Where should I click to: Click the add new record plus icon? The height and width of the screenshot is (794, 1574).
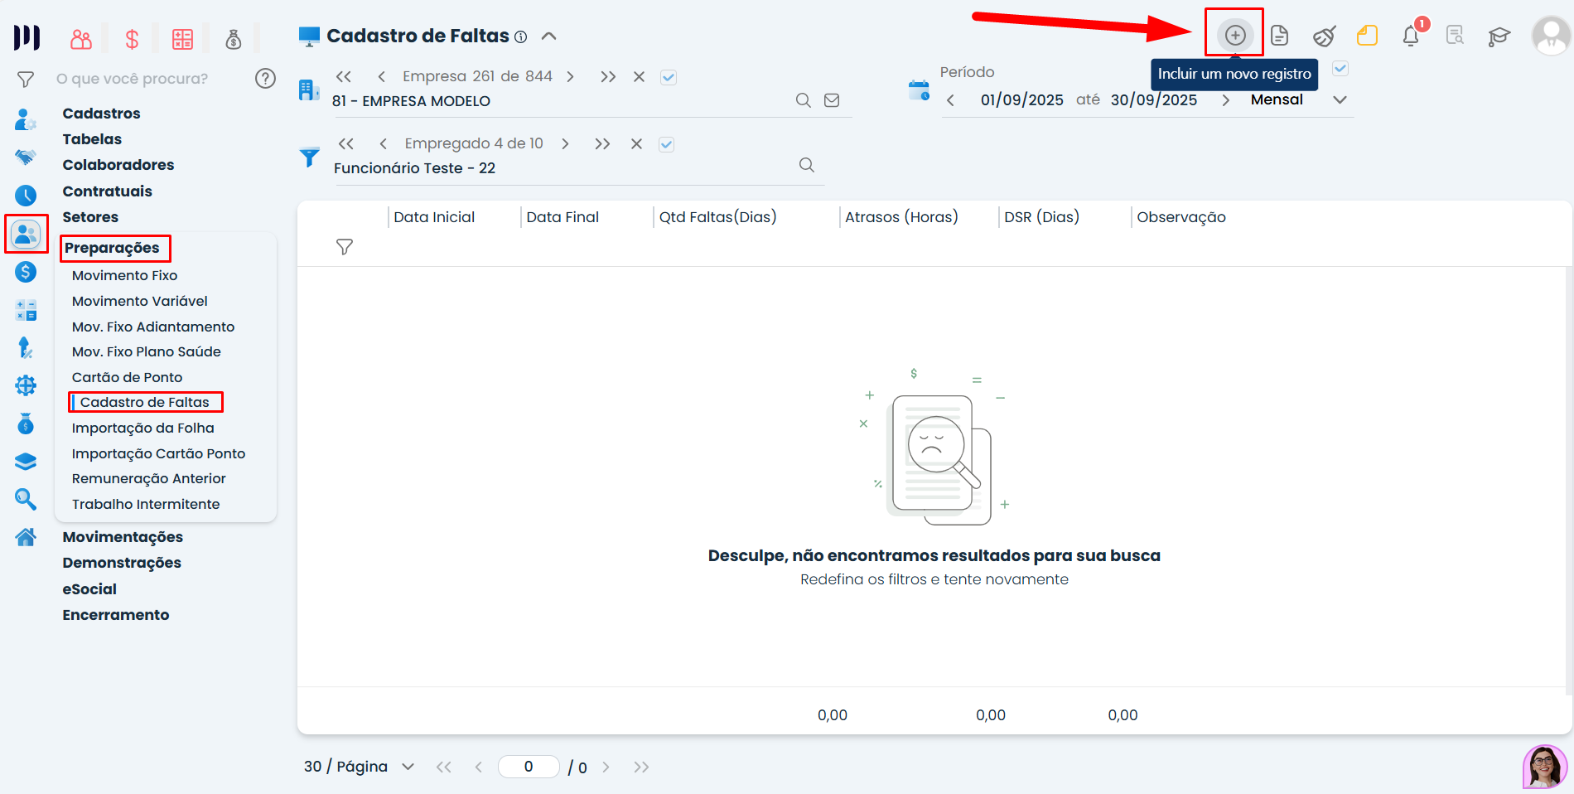tap(1234, 35)
